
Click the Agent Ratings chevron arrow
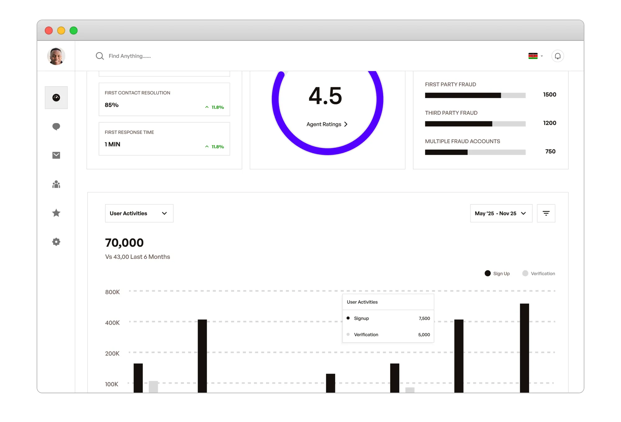[x=346, y=124]
